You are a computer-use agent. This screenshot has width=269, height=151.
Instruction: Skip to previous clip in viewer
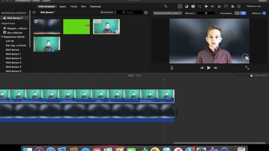point(202,68)
